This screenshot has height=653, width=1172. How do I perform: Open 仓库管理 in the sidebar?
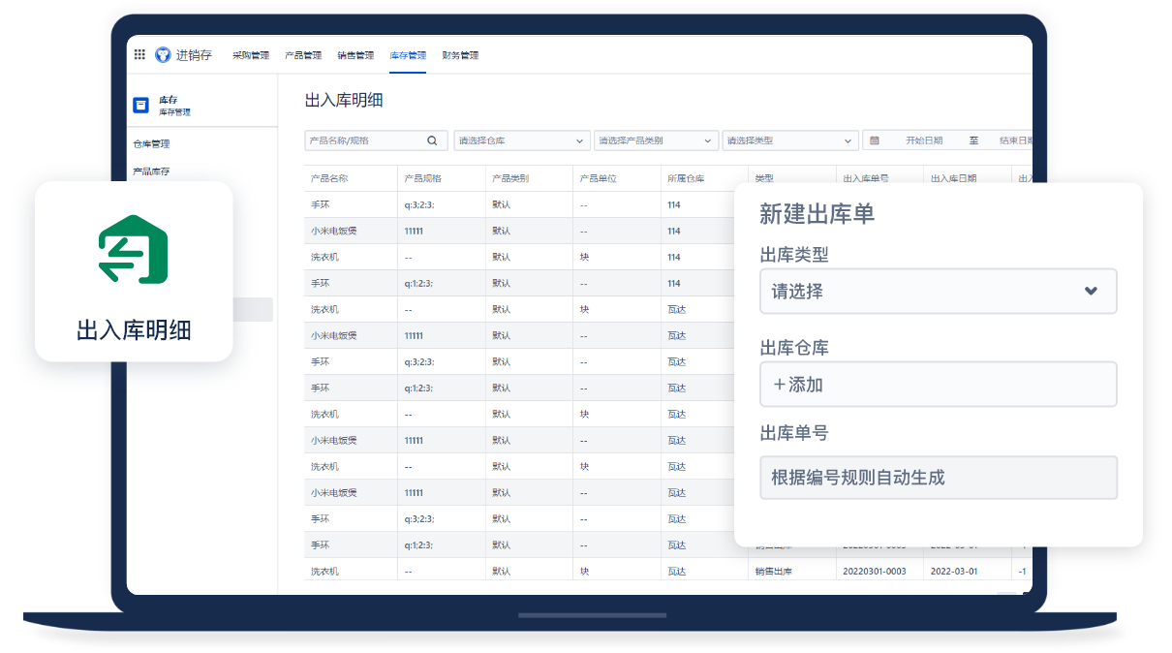click(151, 143)
